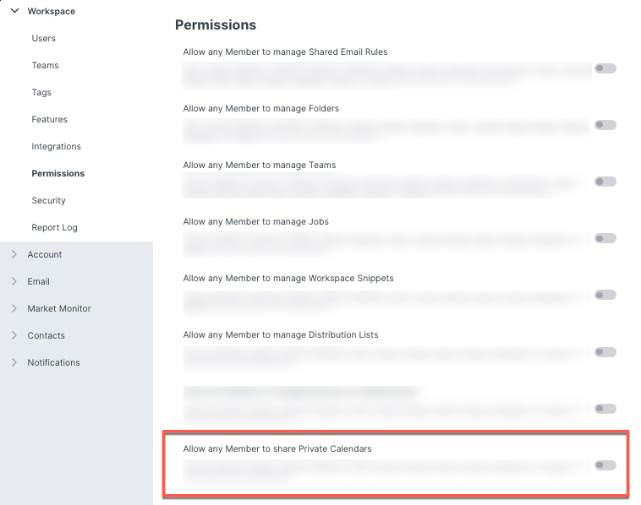
Task: Expand the Email settings section
Action: coord(14,281)
